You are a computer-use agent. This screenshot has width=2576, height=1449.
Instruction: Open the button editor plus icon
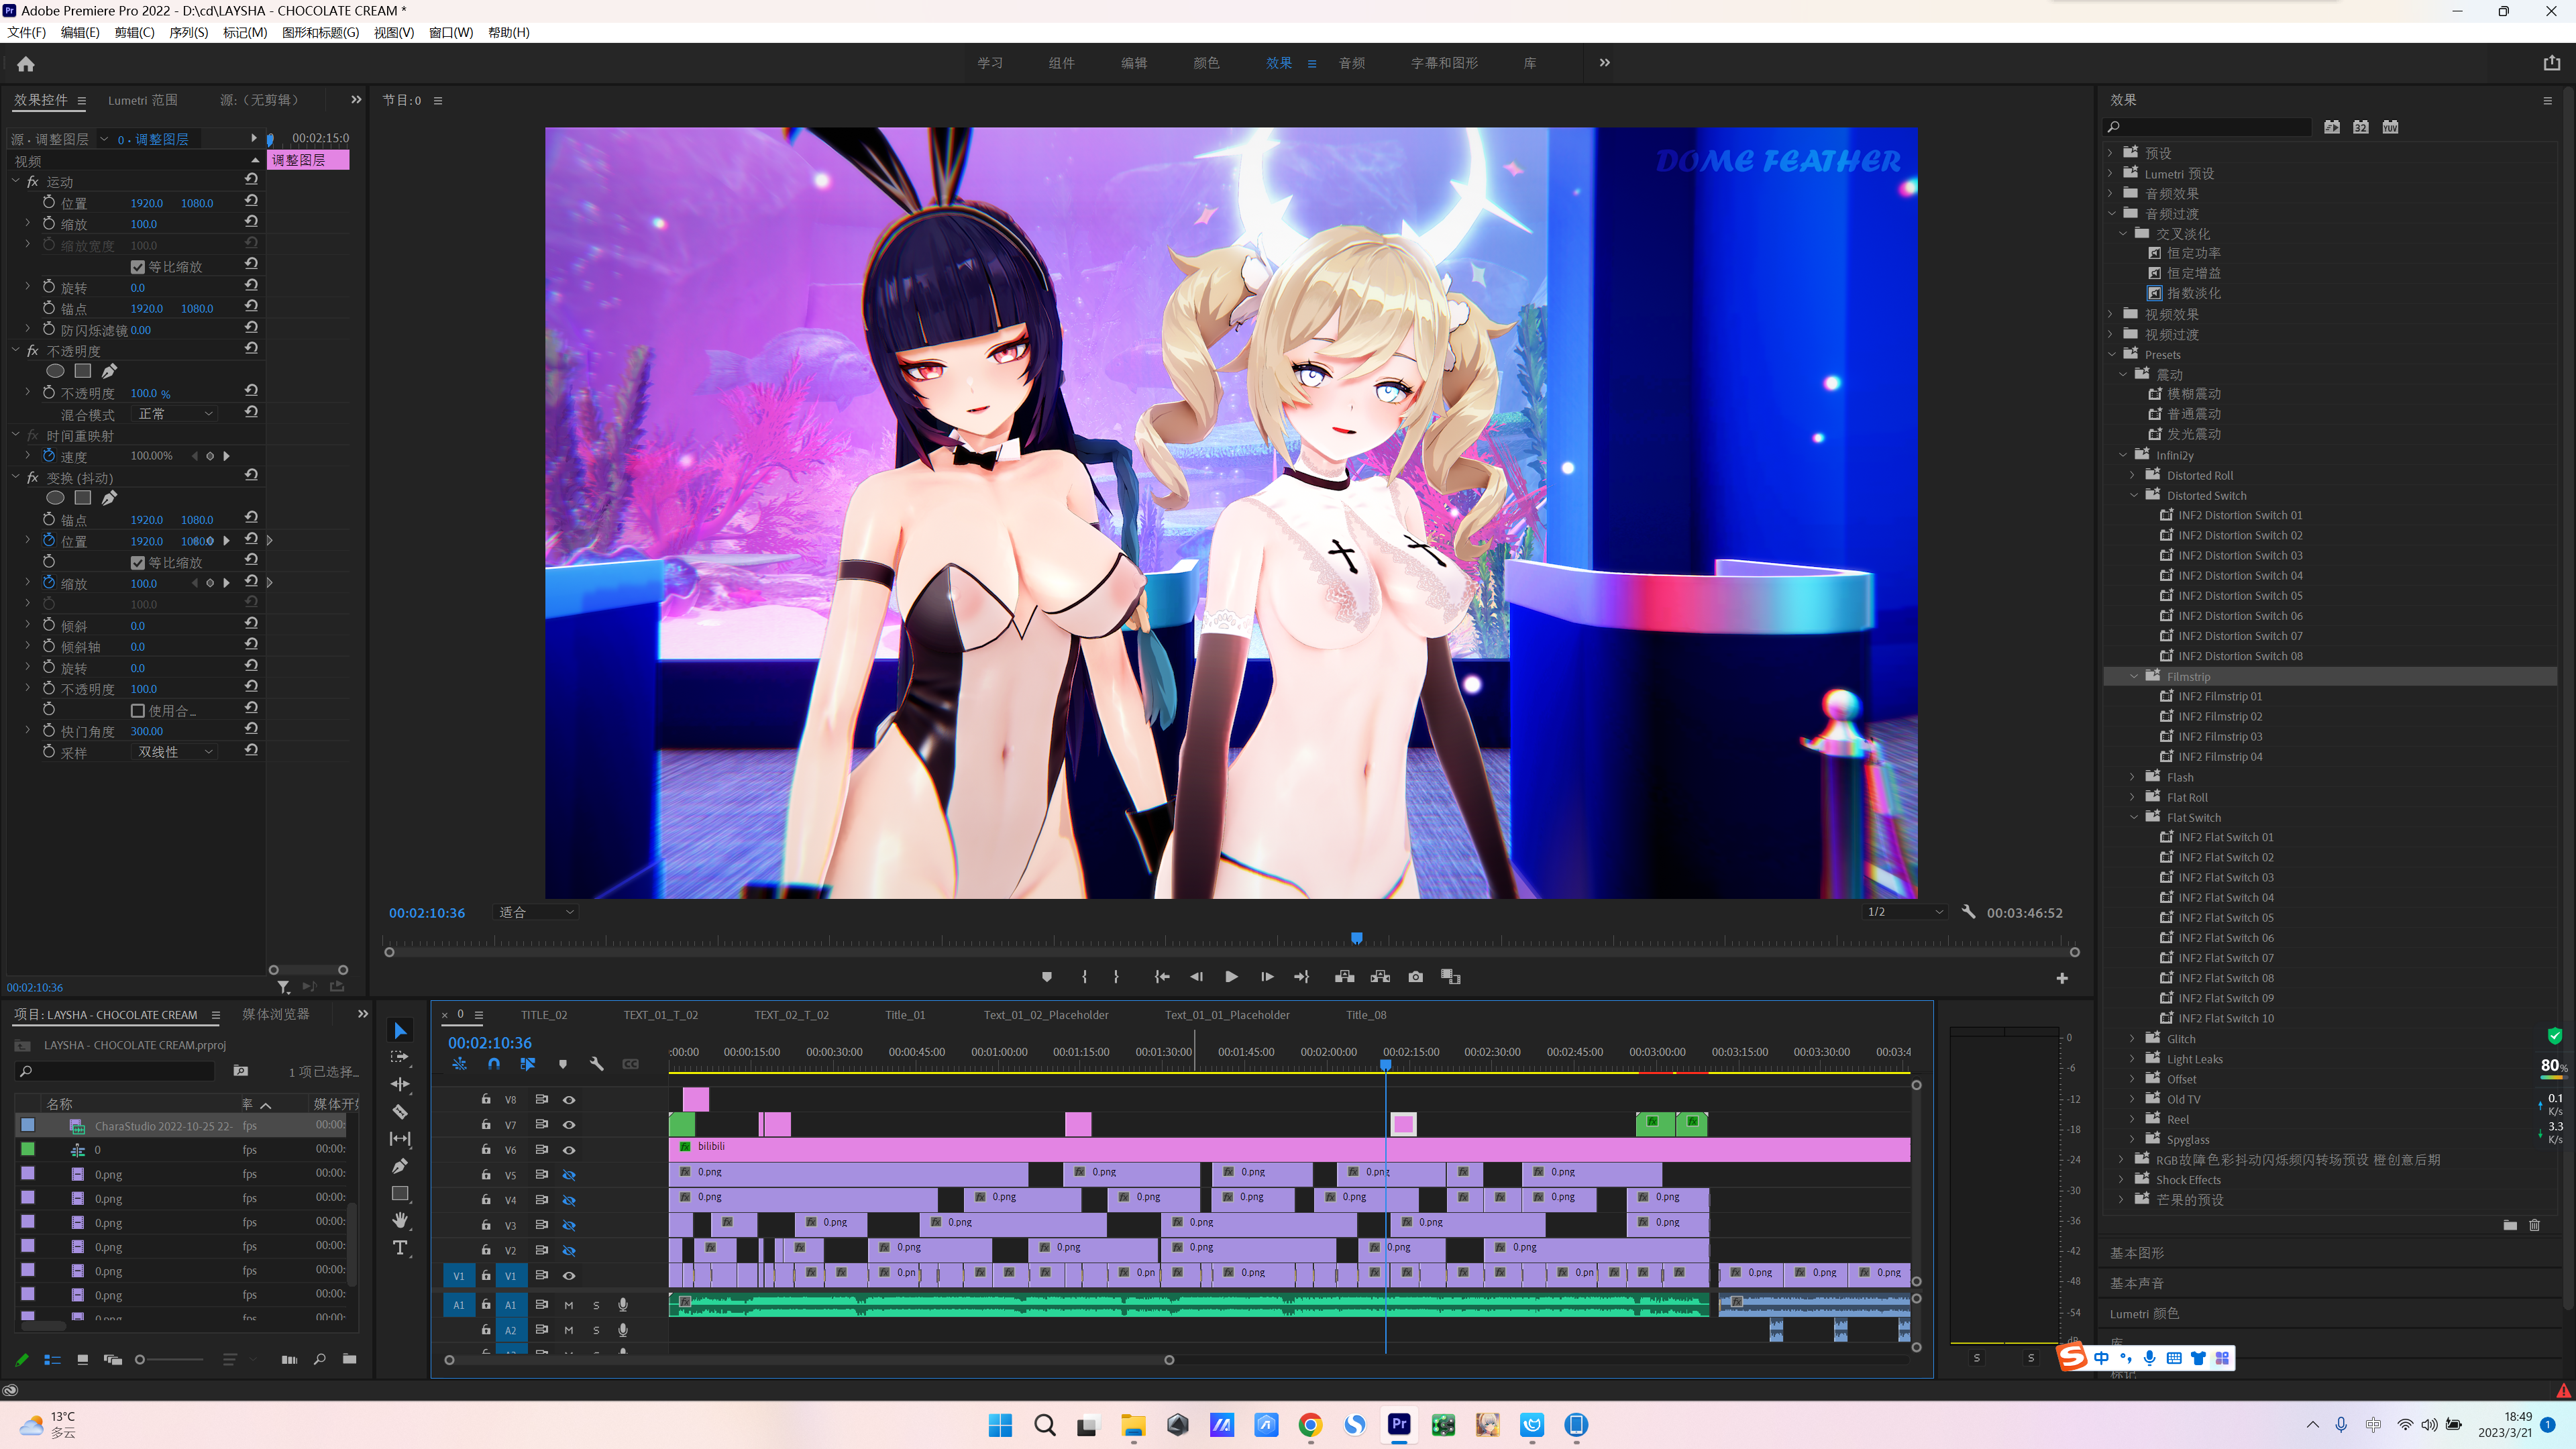pos(2062,978)
